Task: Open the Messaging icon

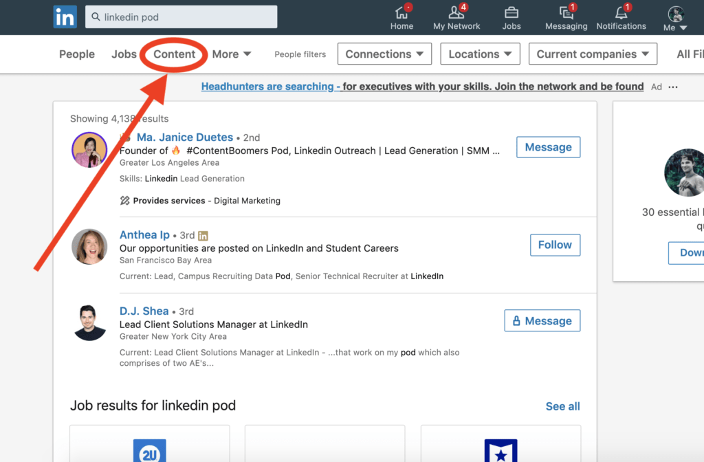Action: coord(566,14)
